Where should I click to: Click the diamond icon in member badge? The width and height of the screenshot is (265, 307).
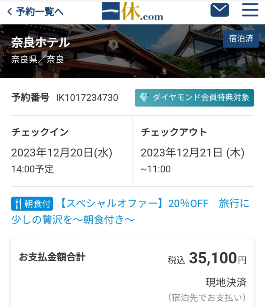144,97
